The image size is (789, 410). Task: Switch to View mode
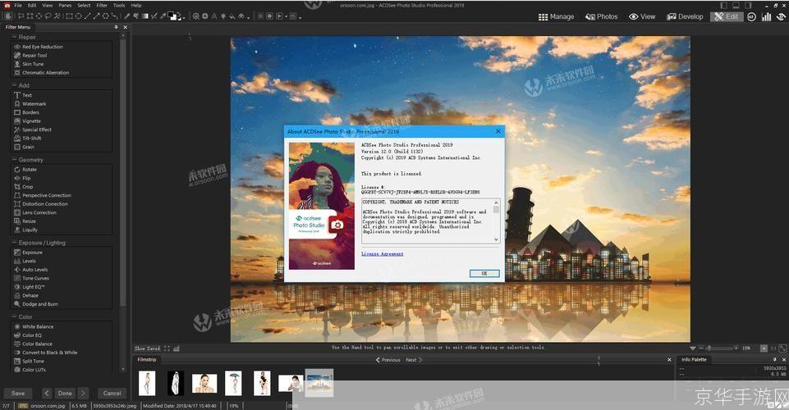642,16
